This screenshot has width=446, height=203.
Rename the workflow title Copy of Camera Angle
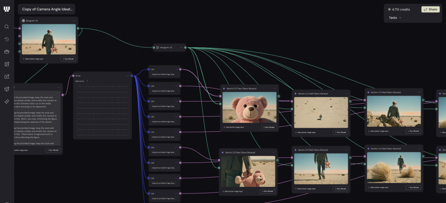47,9
